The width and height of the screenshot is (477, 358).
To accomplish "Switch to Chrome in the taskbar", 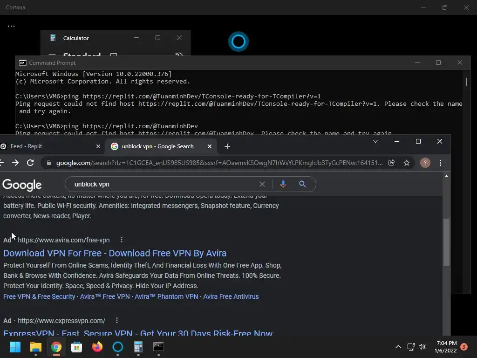I will pos(56,347).
